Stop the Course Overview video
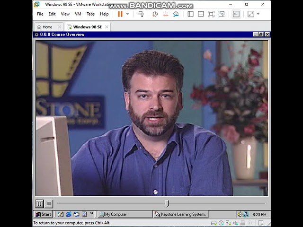303x227 pixels. (x=49, y=204)
